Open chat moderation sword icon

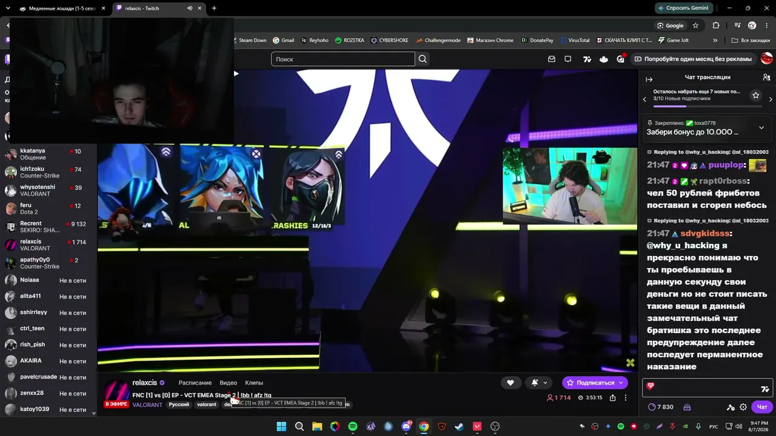[731, 407]
